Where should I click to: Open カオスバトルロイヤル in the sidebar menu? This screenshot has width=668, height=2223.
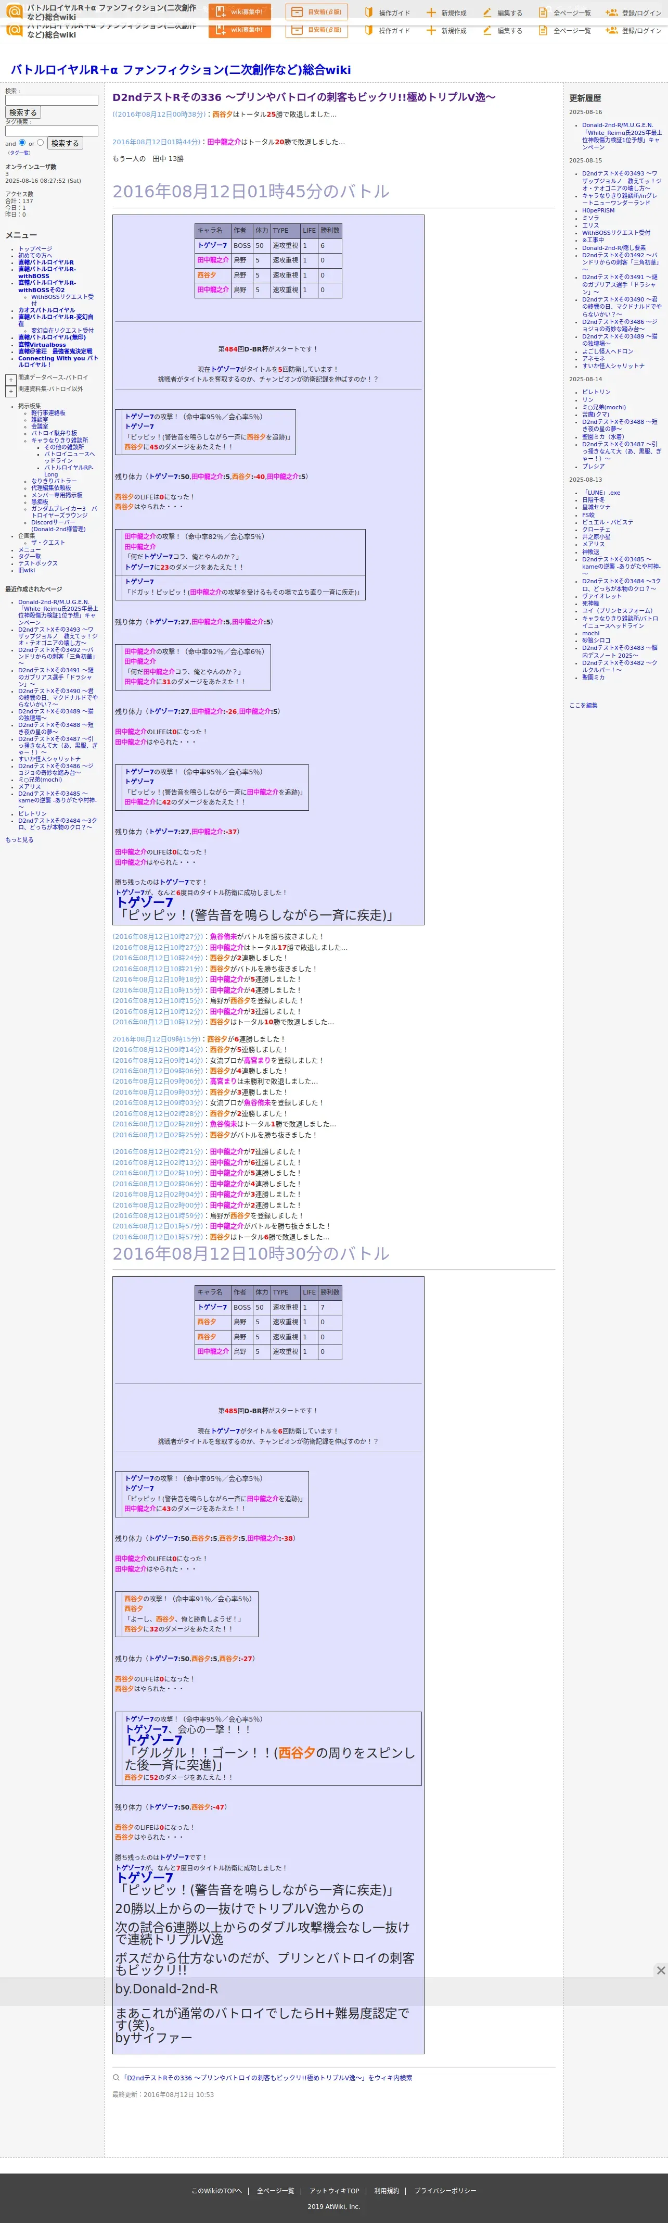(x=46, y=310)
